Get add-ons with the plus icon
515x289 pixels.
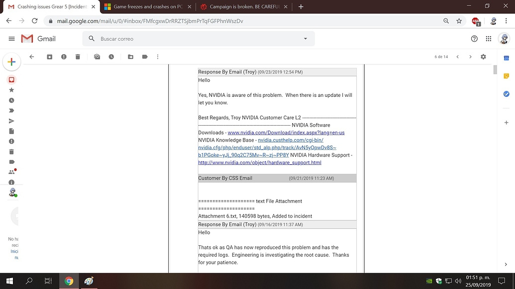pyautogui.click(x=506, y=123)
